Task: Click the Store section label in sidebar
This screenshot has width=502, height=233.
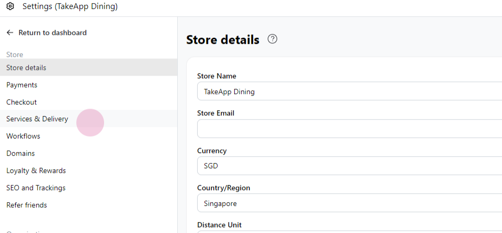Action: 15,55
